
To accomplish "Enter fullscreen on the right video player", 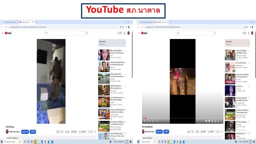I will click(221, 121).
